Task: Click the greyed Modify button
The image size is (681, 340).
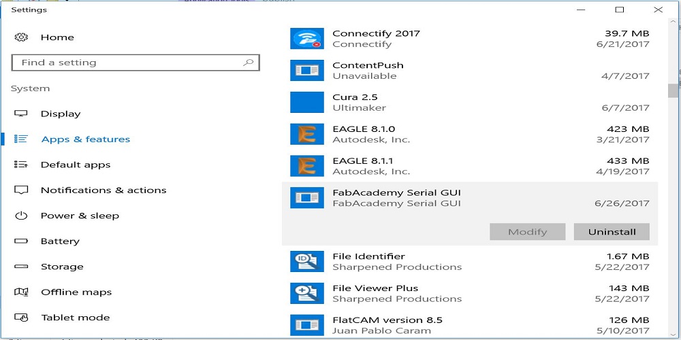Action: click(527, 232)
